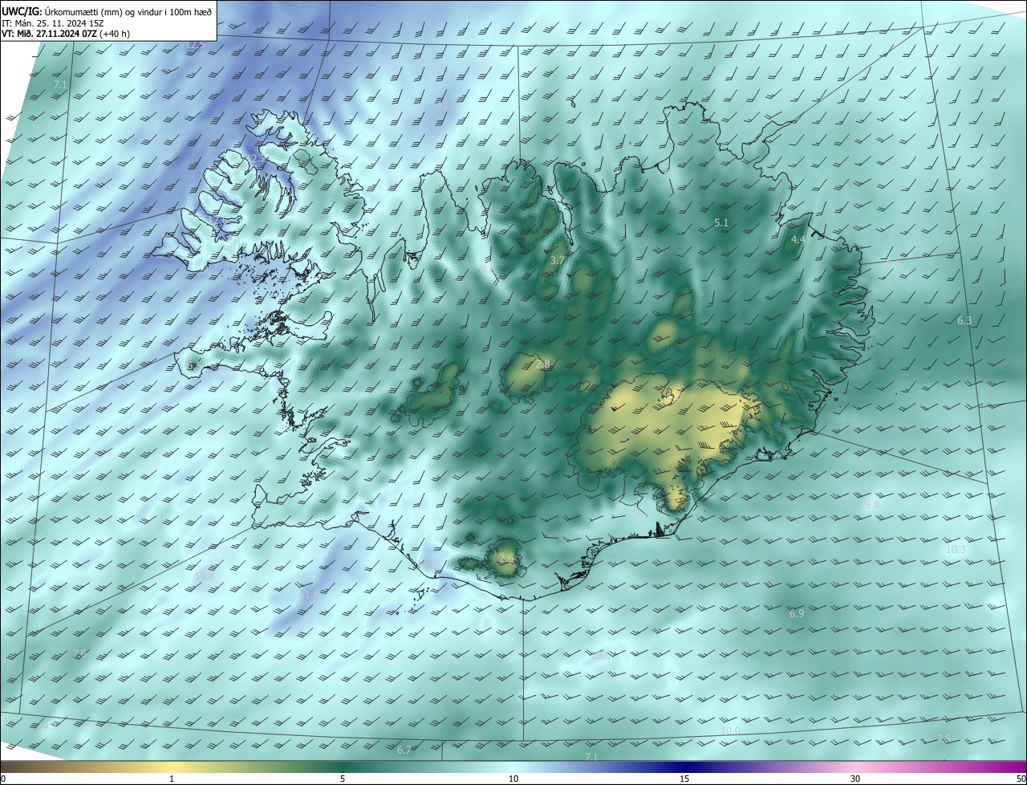Image resolution: width=1027 pixels, height=785 pixels.
Task: Click the valid time 'VT: Mið. 27.11.2024 07Z'
Action: tap(66, 35)
